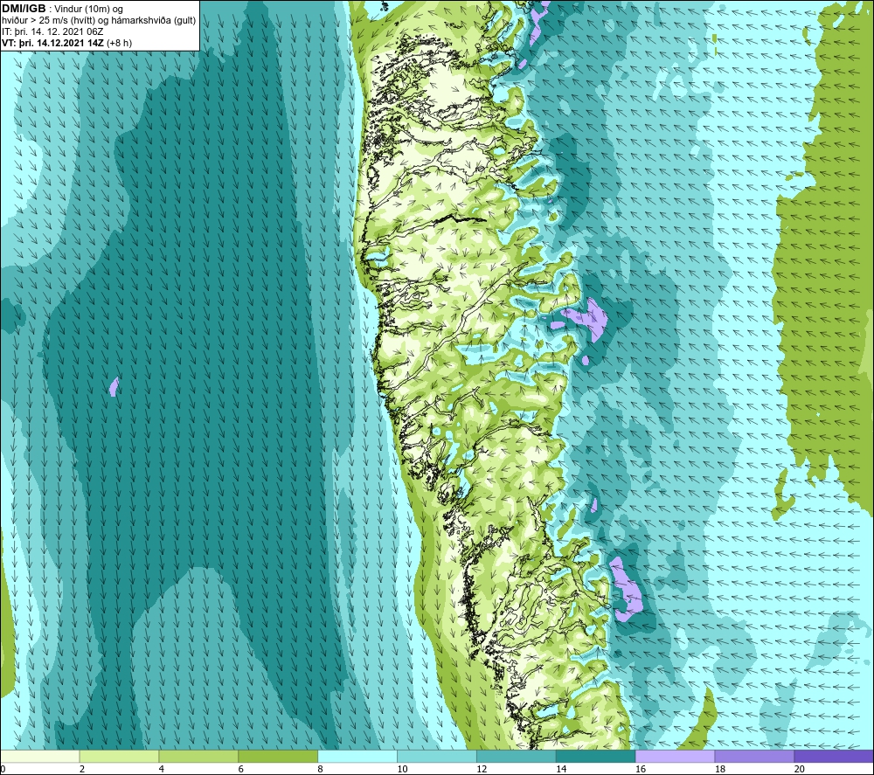The height and width of the screenshot is (775, 874).
Task: Click the legend tick label '2'
Action: pos(82,770)
